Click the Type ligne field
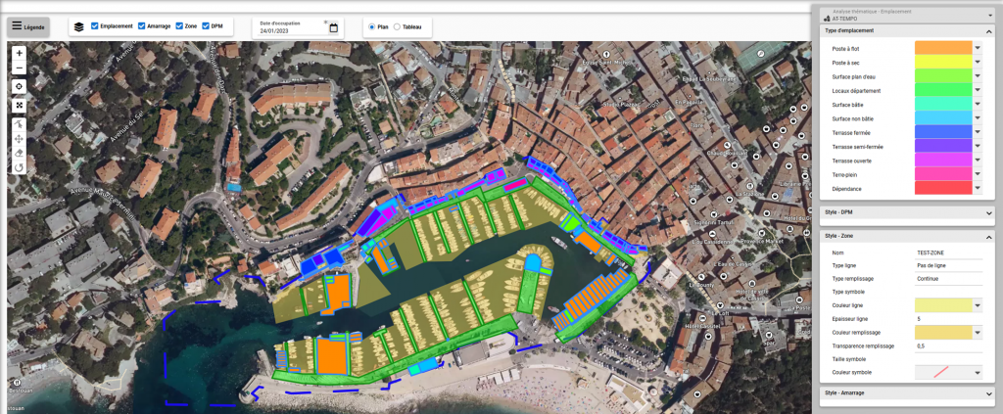The image size is (1003, 414). (948, 265)
